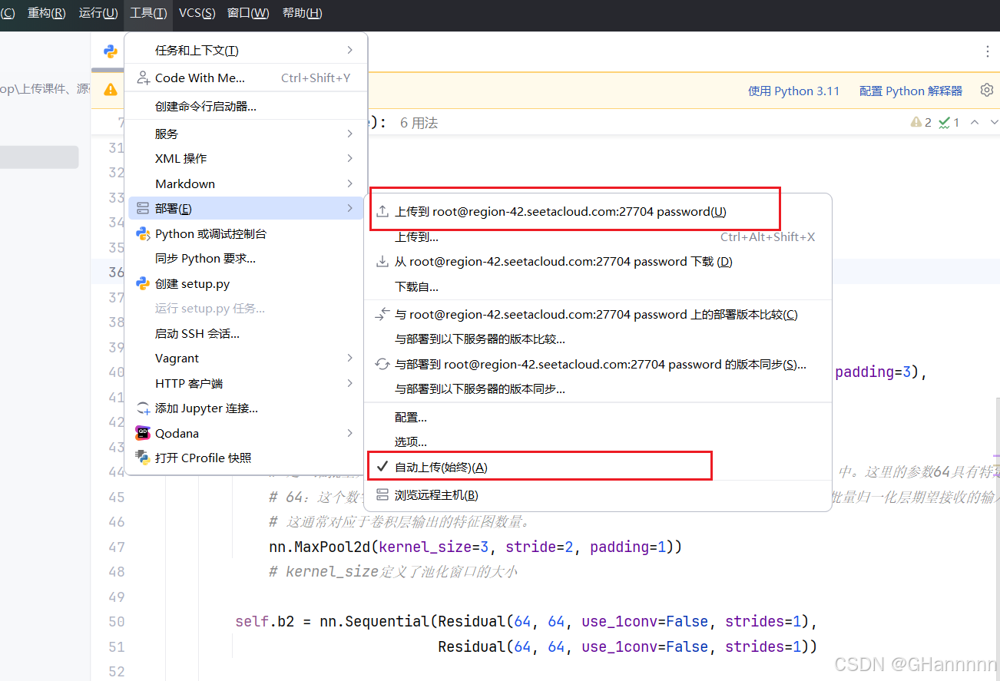Open IDE settings via the gear icon
Image resolution: width=1000 pixels, height=681 pixels.
pyautogui.click(x=986, y=90)
